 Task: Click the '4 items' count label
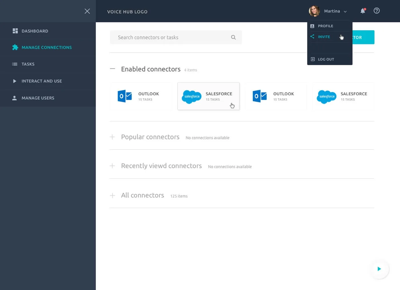coord(191,70)
